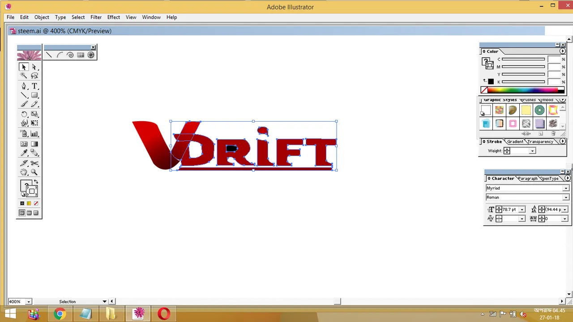Toggle Color fill mode button in toolbox
This screenshot has width=573, height=322.
[22, 203]
